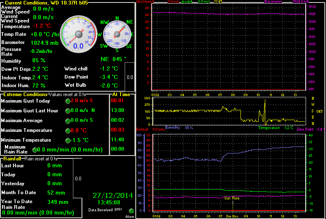Image resolution: width=326 pixels, height=219 pixels.
Task: Click the Maximum Gust Last Hour indicator
Action: (x=68, y=111)
